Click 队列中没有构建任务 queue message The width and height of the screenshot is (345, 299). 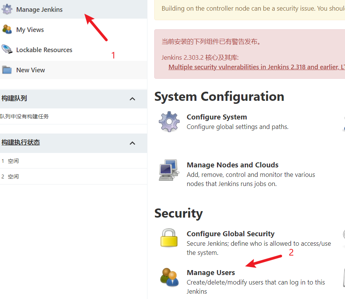point(24,116)
